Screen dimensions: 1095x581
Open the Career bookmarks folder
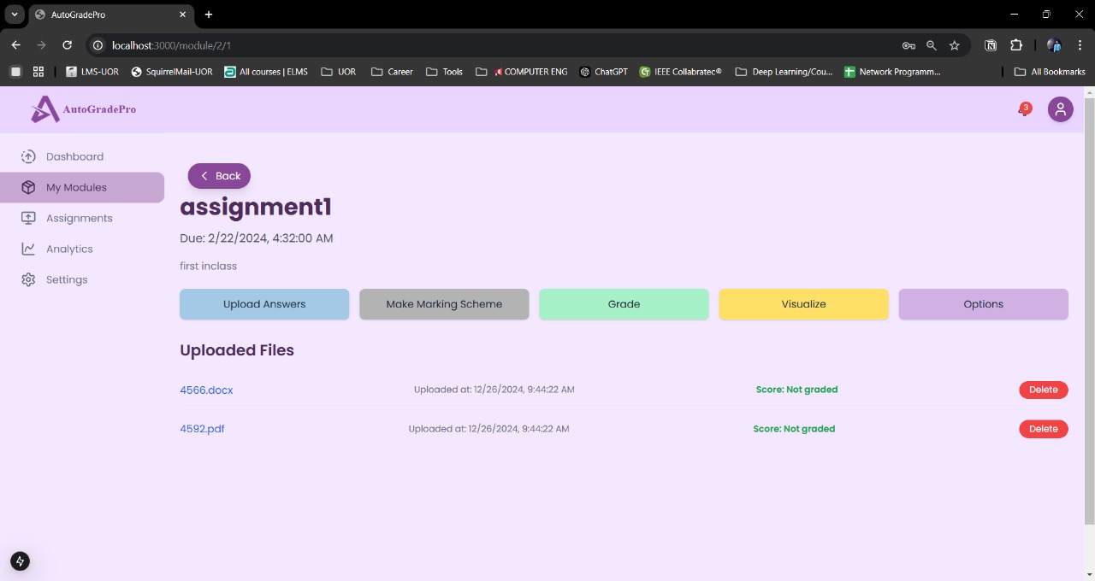(x=392, y=72)
